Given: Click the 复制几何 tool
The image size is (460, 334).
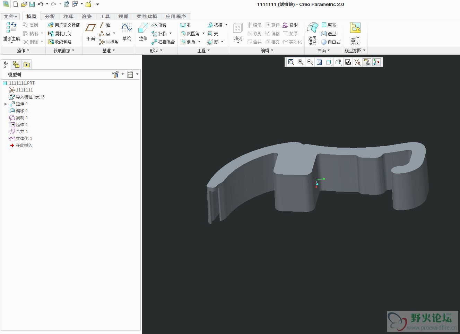Looking at the screenshot, I should pyautogui.click(x=60, y=34).
